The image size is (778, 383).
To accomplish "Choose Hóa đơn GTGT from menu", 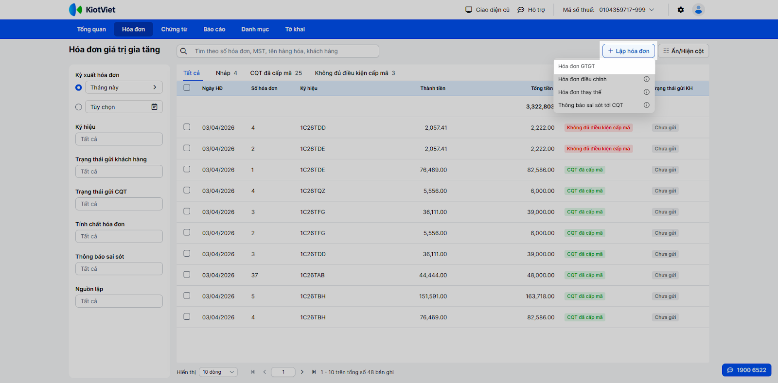I will pos(577,66).
